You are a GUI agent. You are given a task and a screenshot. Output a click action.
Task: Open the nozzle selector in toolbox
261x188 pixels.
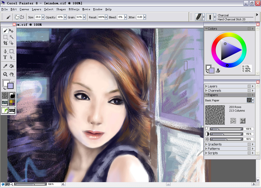coord(12,110)
